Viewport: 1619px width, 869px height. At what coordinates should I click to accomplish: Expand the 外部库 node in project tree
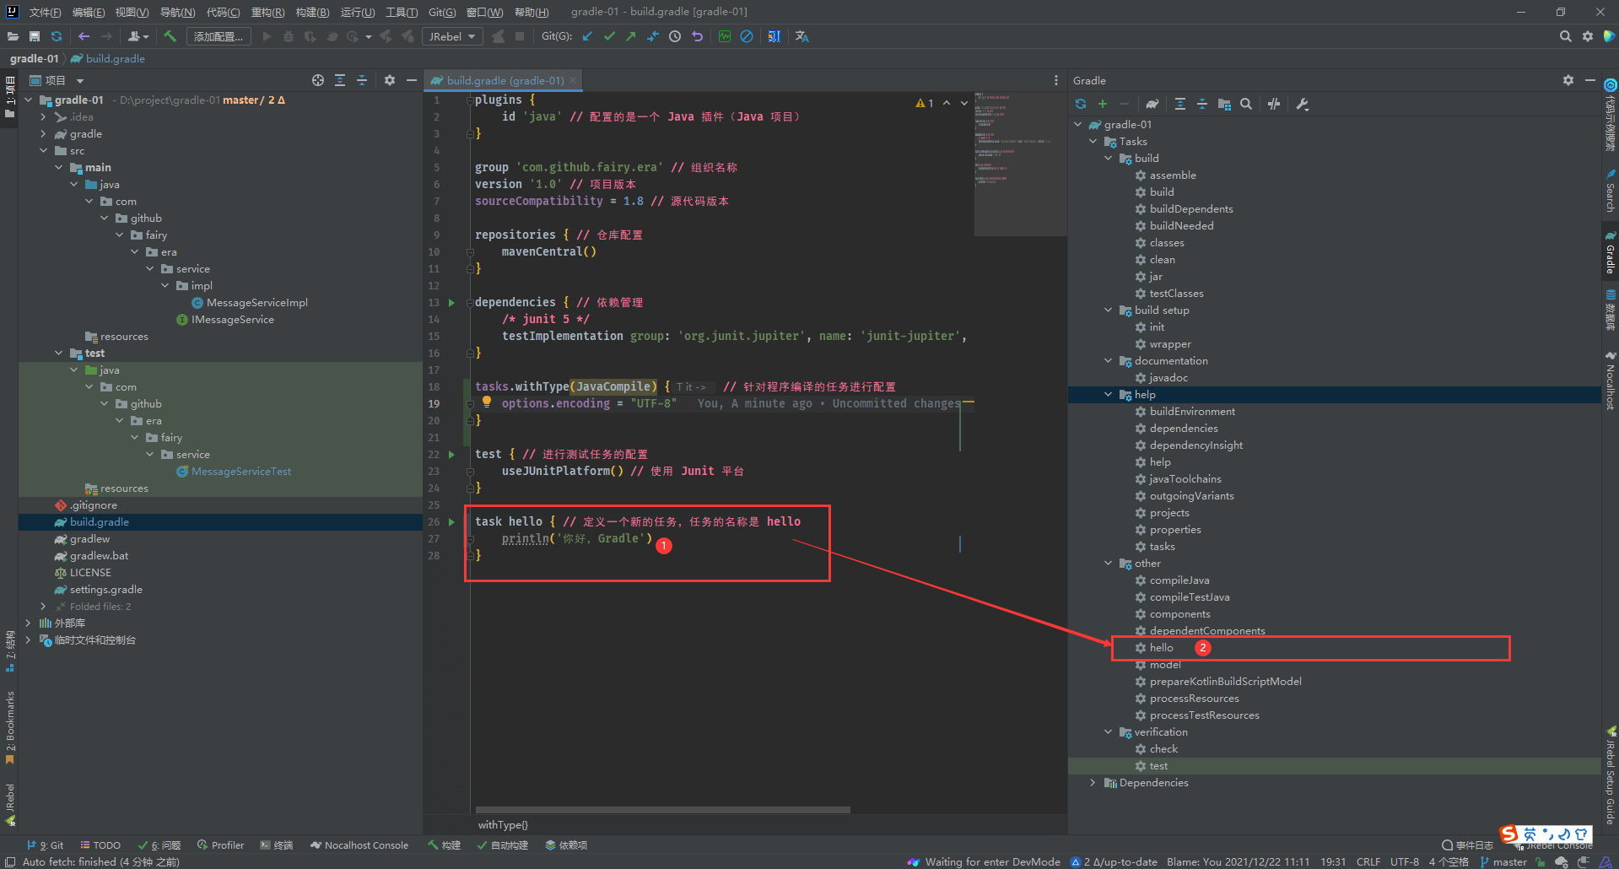point(29,623)
